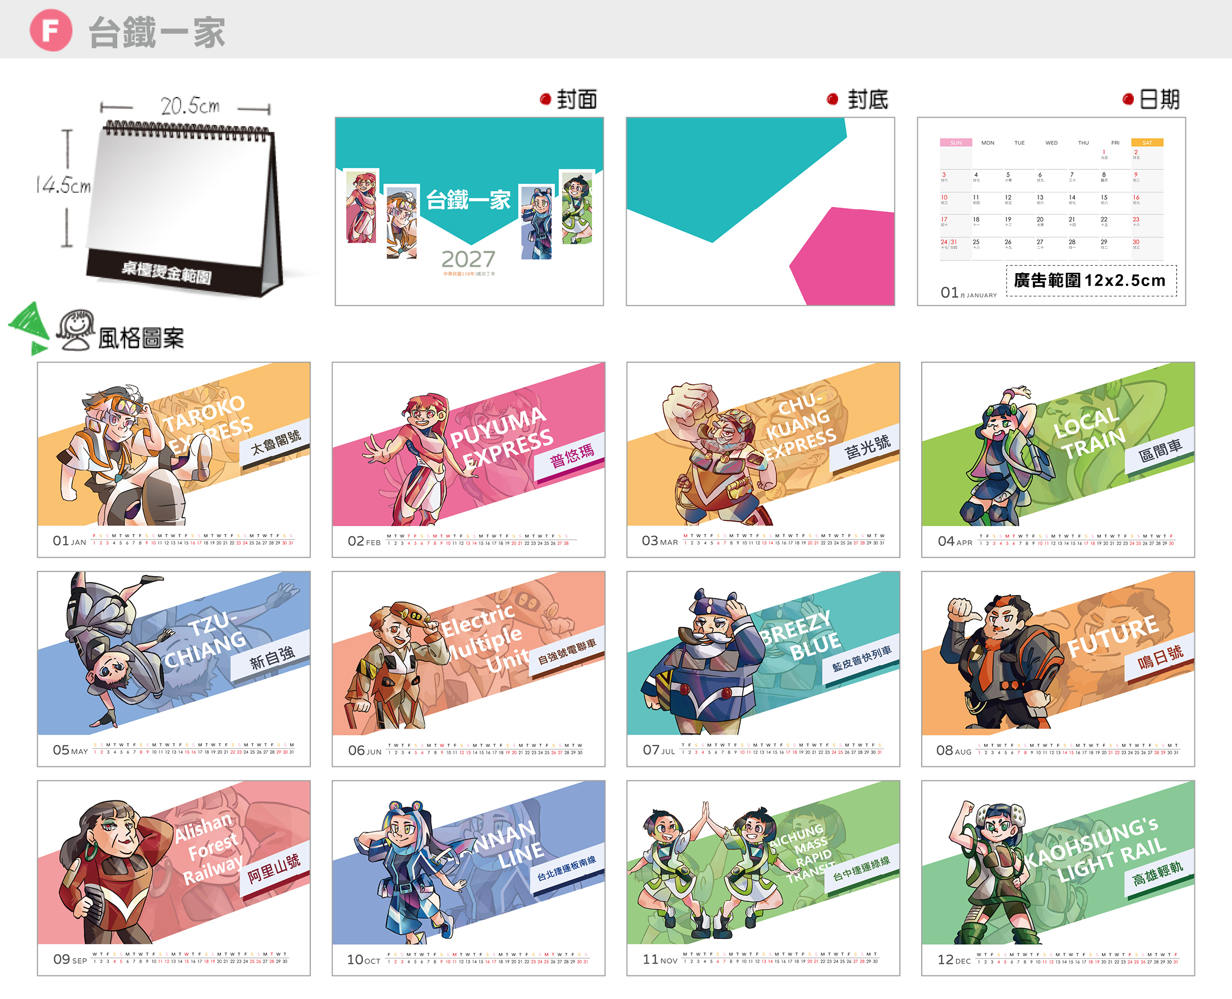Screen dimensions: 1232x999
Task: Select the Alishan Forest Railway card
Action: click(x=174, y=878)
